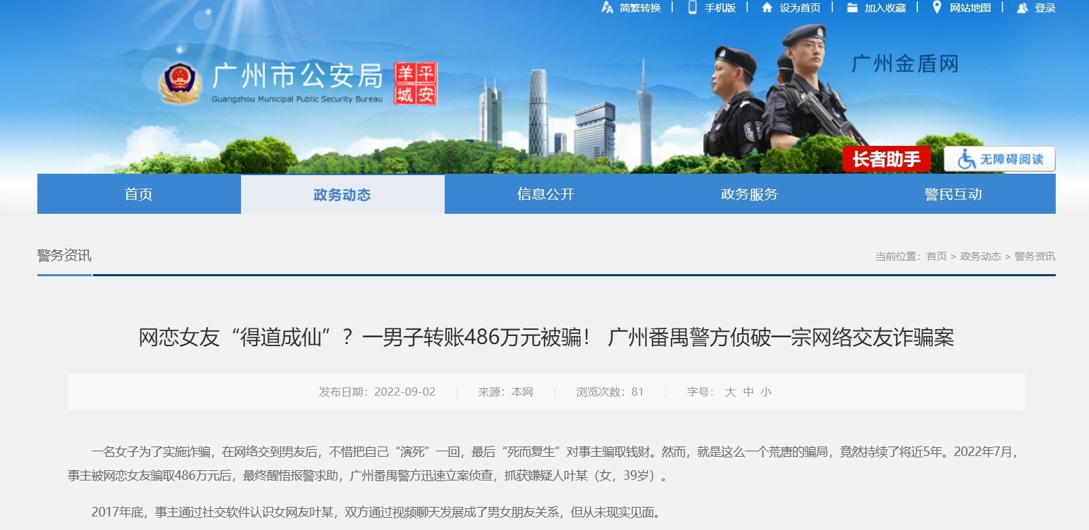Screen dimensions: 1089x530
Task: Set font size to 小
Action: click(766, 392)
